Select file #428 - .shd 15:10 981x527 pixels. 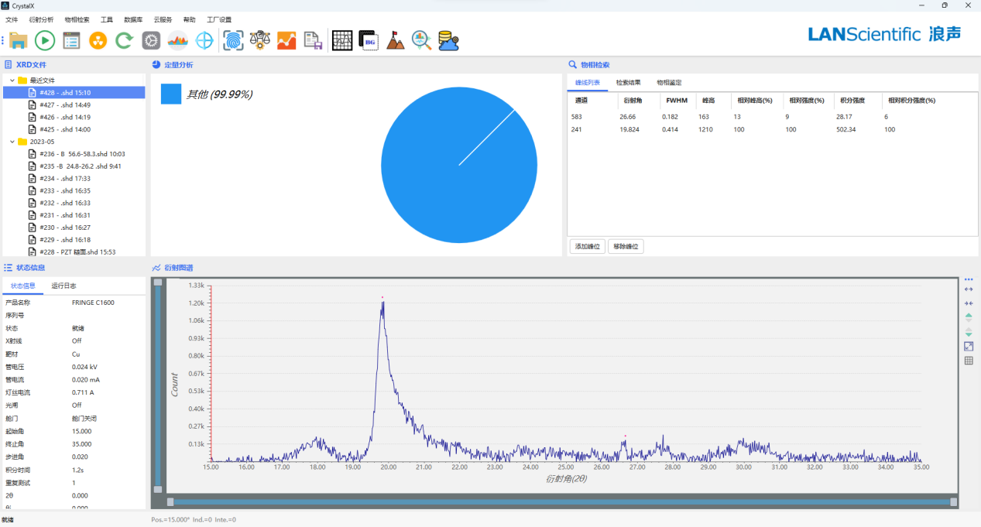[74, 92]
